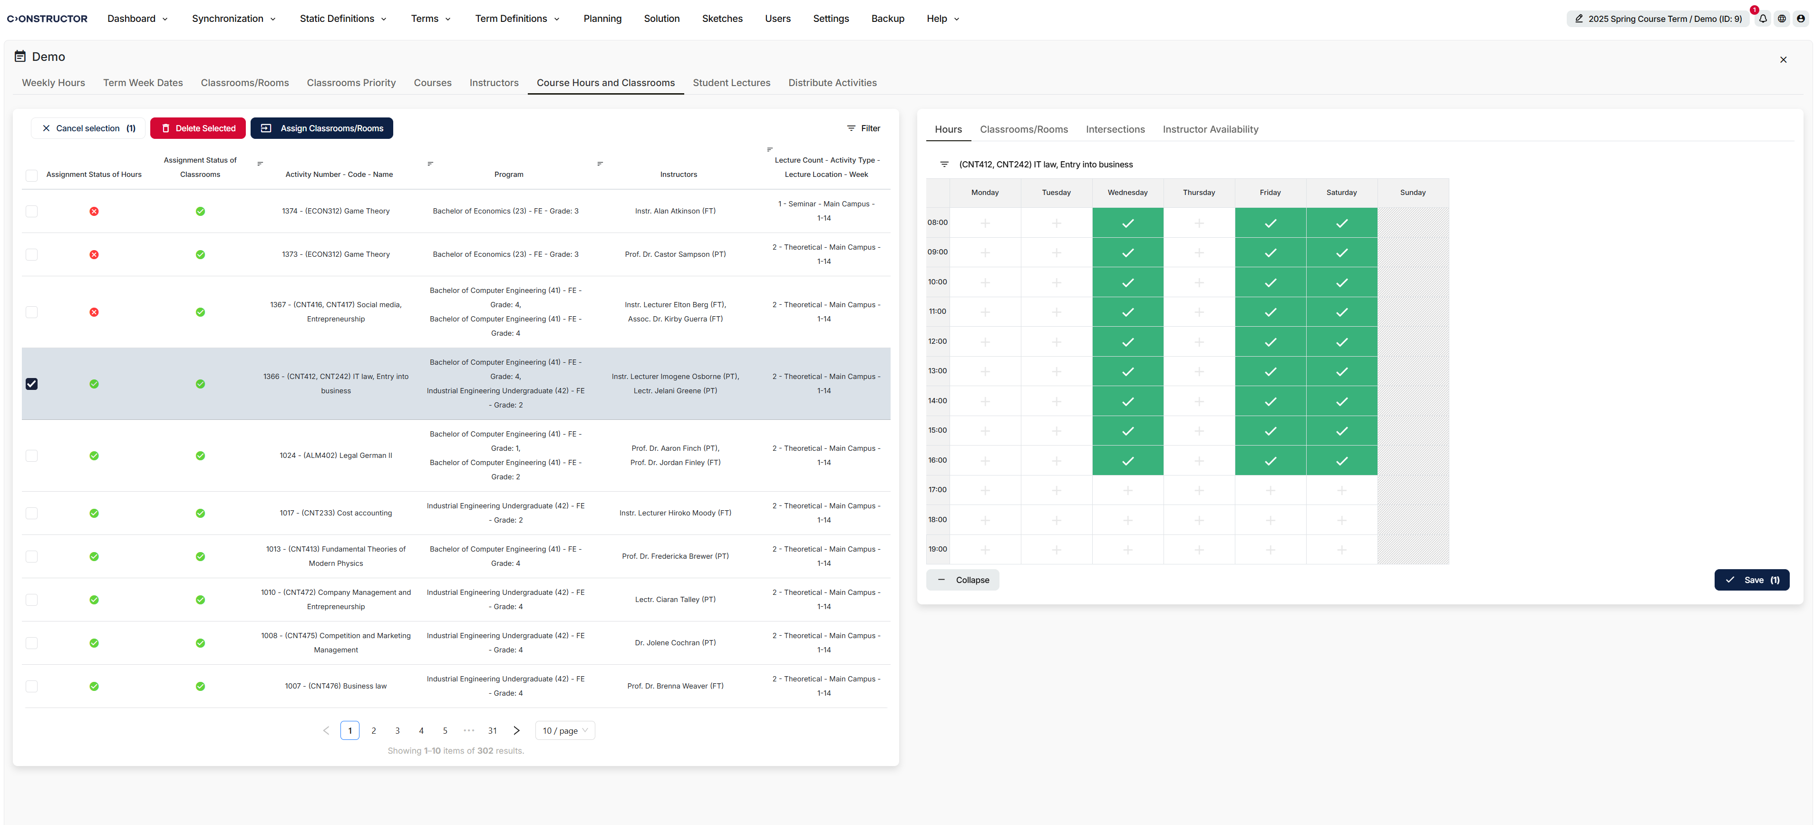Jump forward pages with ellipsis button
Viewport: 1814px width, 825px height.
tap(469, 731)
